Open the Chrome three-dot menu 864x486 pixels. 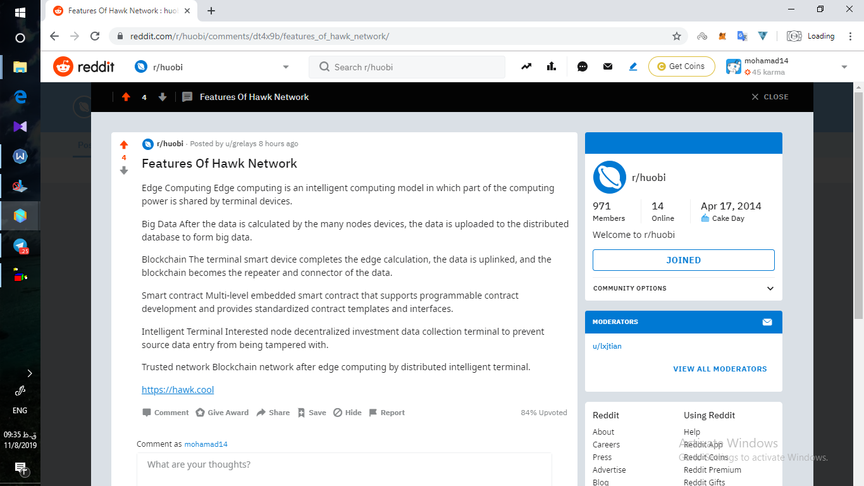[849, 36]
